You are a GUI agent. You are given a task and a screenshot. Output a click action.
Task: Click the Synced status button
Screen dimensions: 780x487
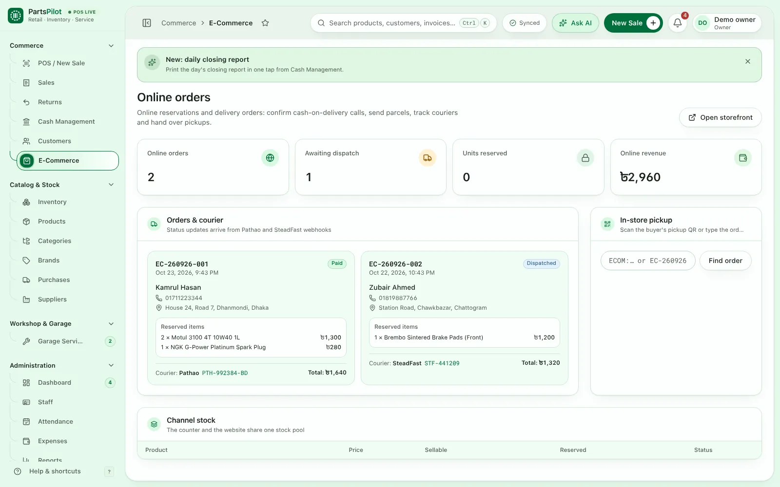525,23
